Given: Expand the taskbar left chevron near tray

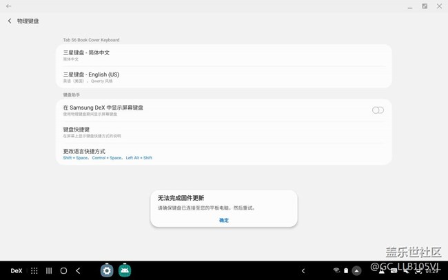Looking at the screenshot, I should [303, 271].
